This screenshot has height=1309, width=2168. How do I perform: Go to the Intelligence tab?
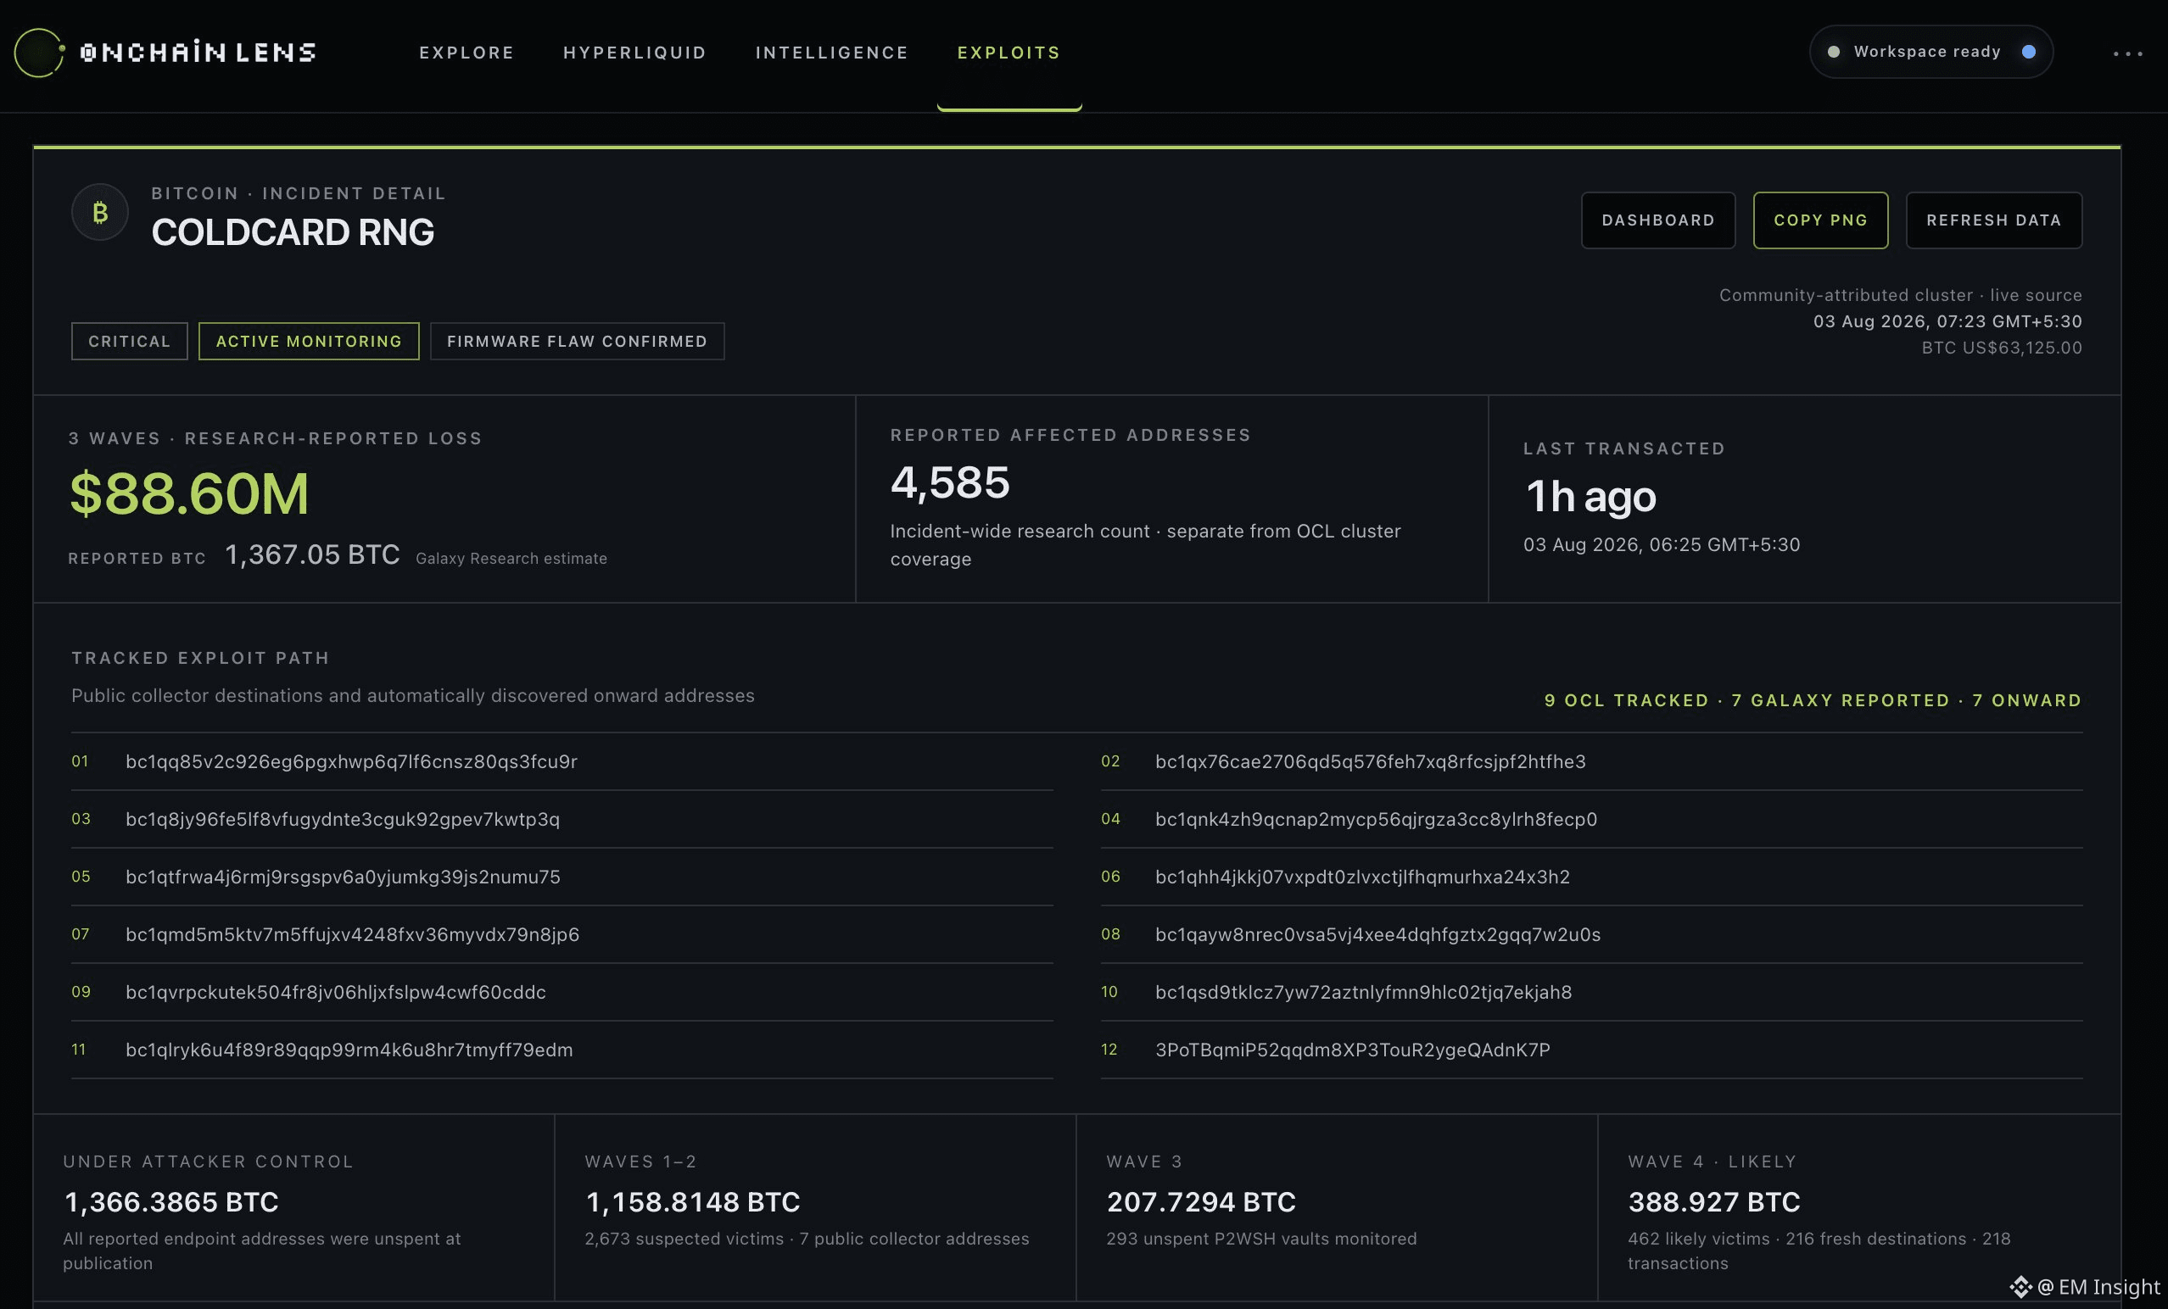pos(831,53)
